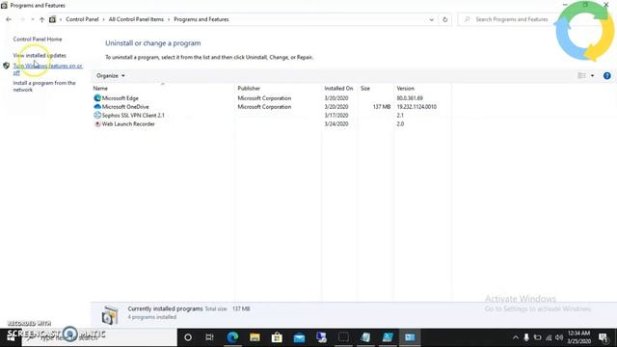Click into Search Programs and Features box
The height and width of the screenshot is (347, 617).
(512, 19)
